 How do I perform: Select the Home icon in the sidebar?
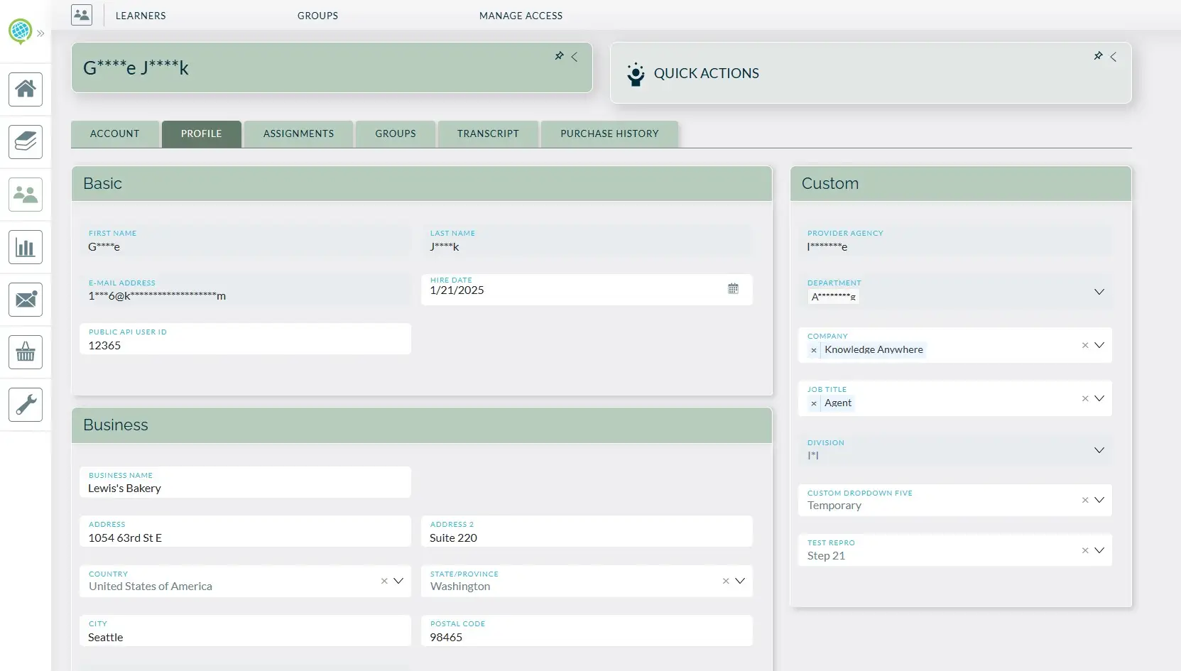pyautogui.click(x=26, y=89)
